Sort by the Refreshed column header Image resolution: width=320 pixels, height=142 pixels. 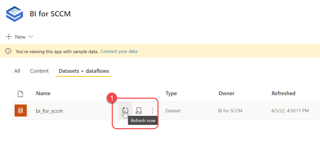point(283,93)
